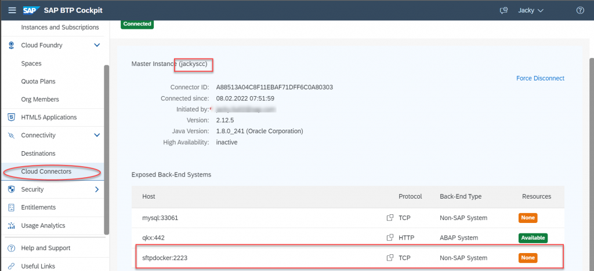The width and height of the screenshot is (594, 271).
Task: Click the Resources column header
Action: point(537,196)
